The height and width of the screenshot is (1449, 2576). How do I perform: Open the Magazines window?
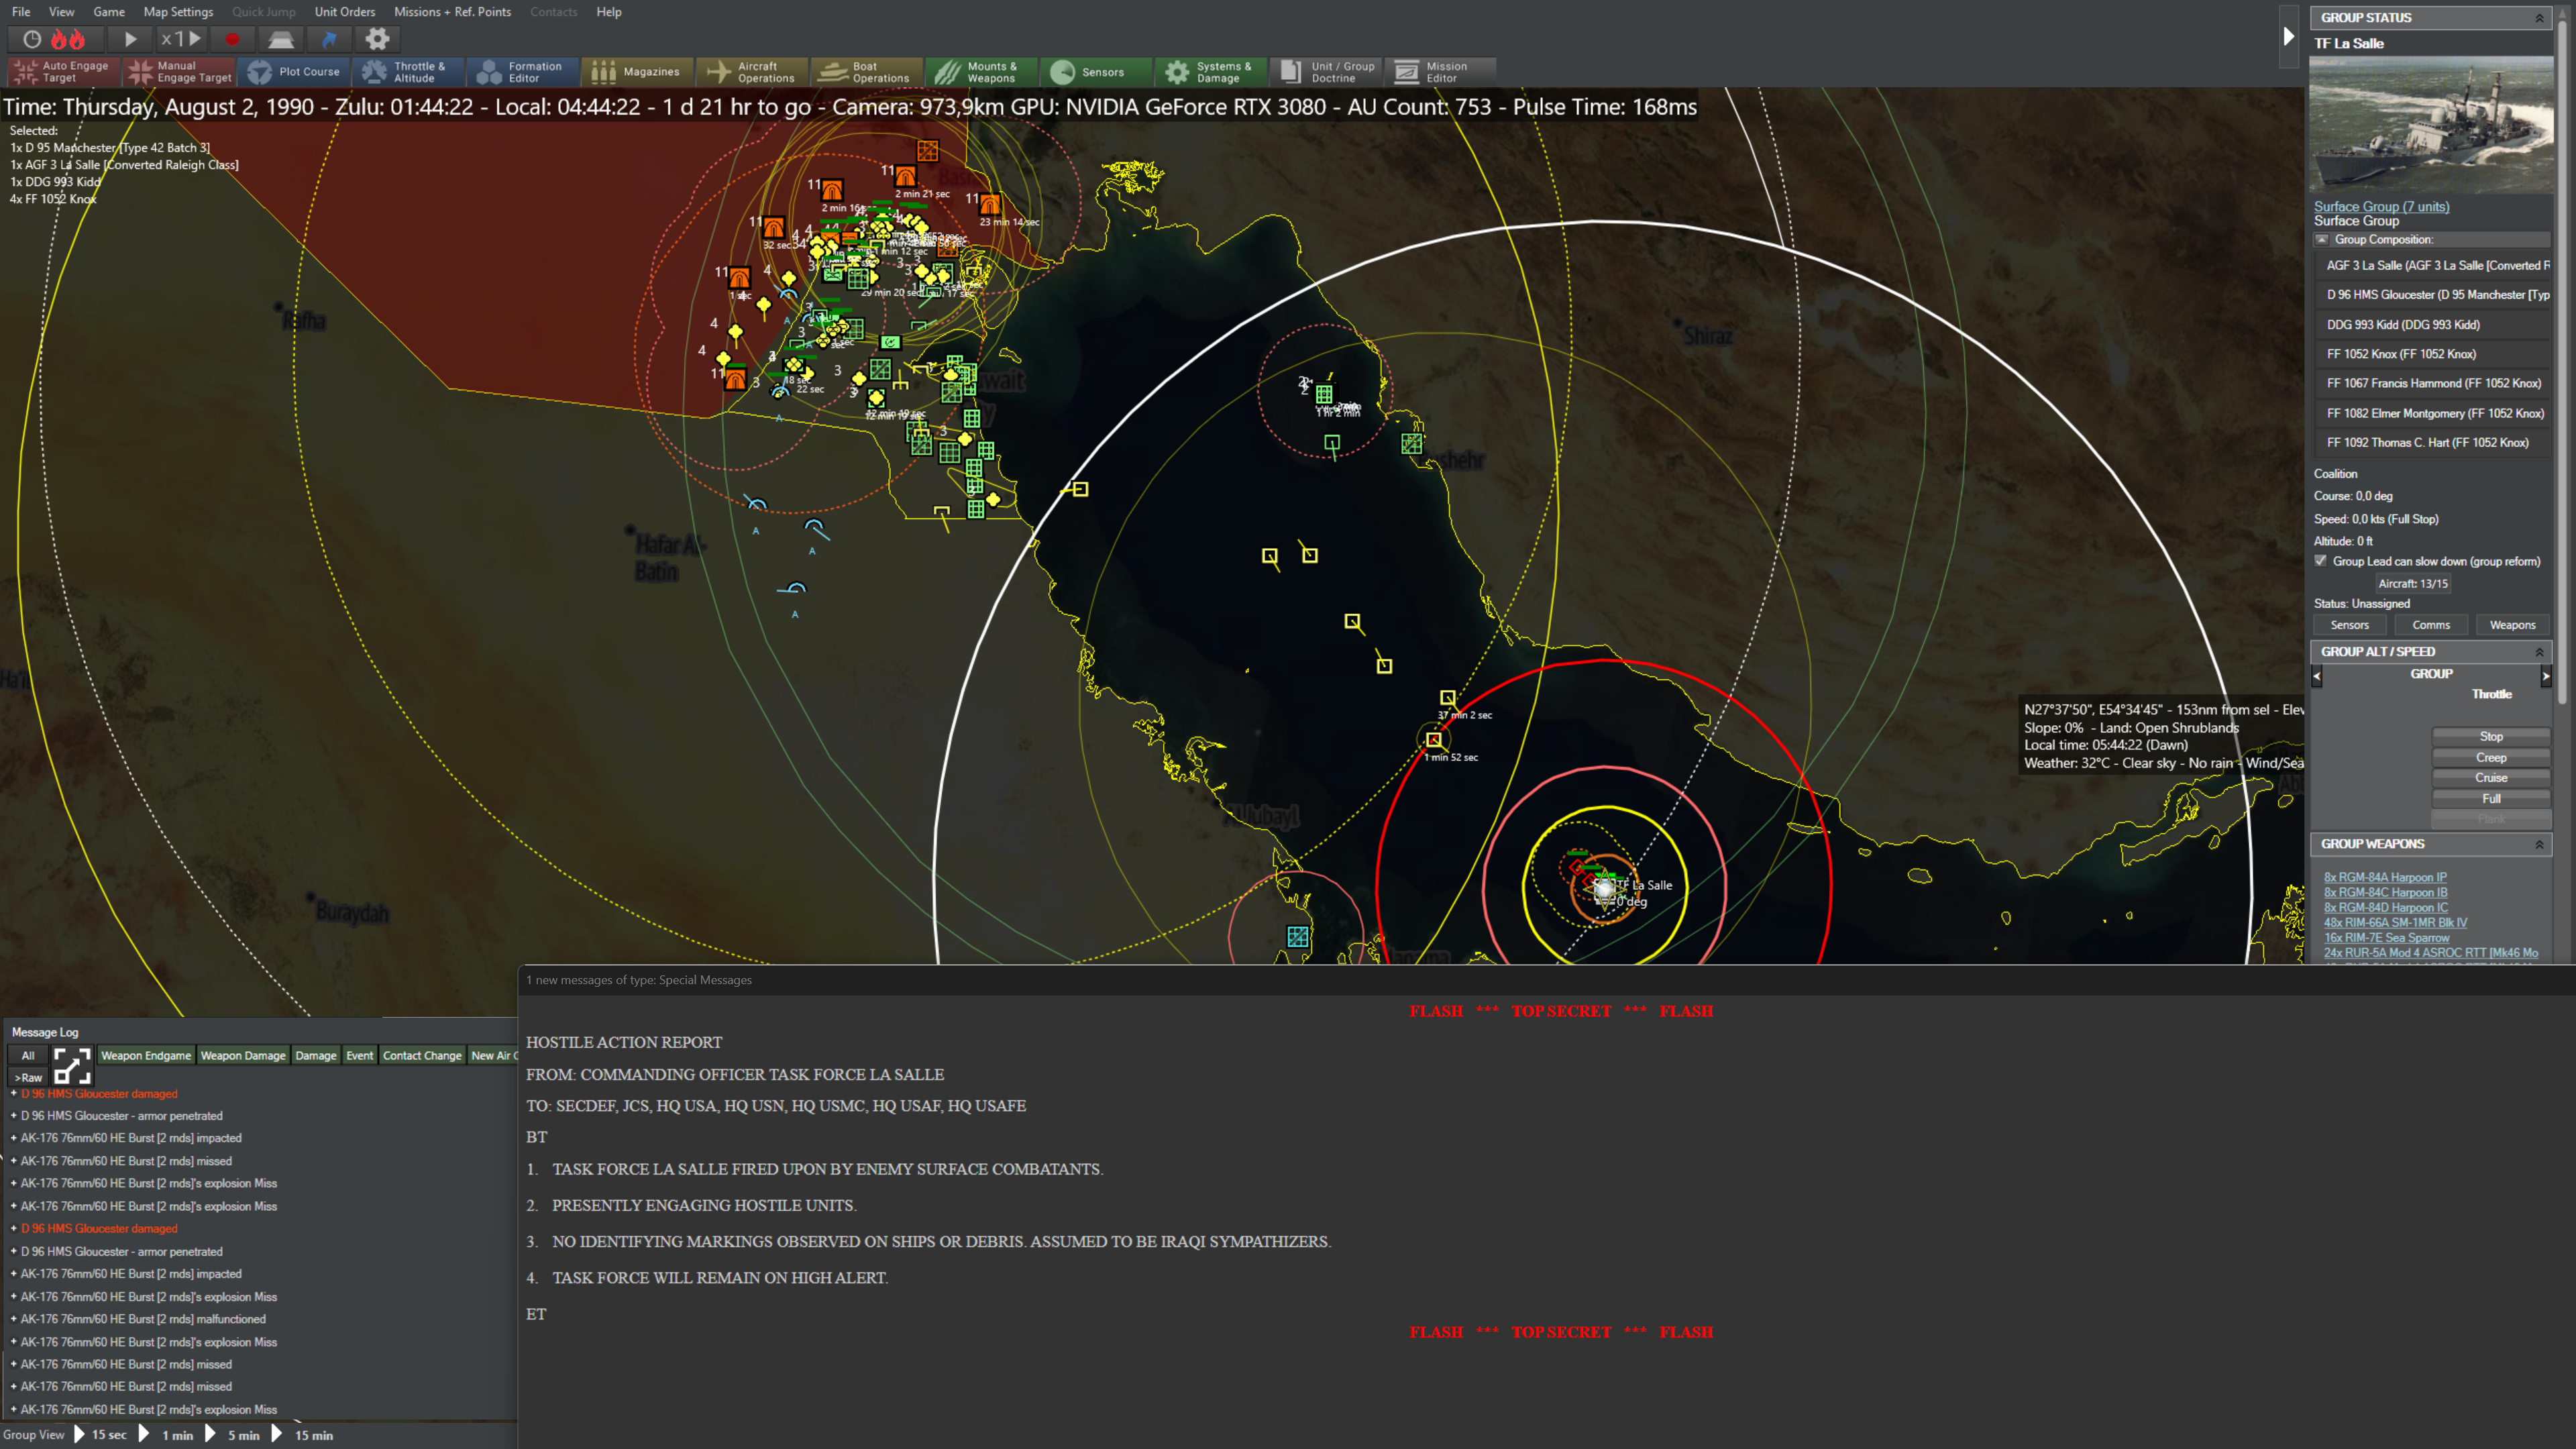637,72
